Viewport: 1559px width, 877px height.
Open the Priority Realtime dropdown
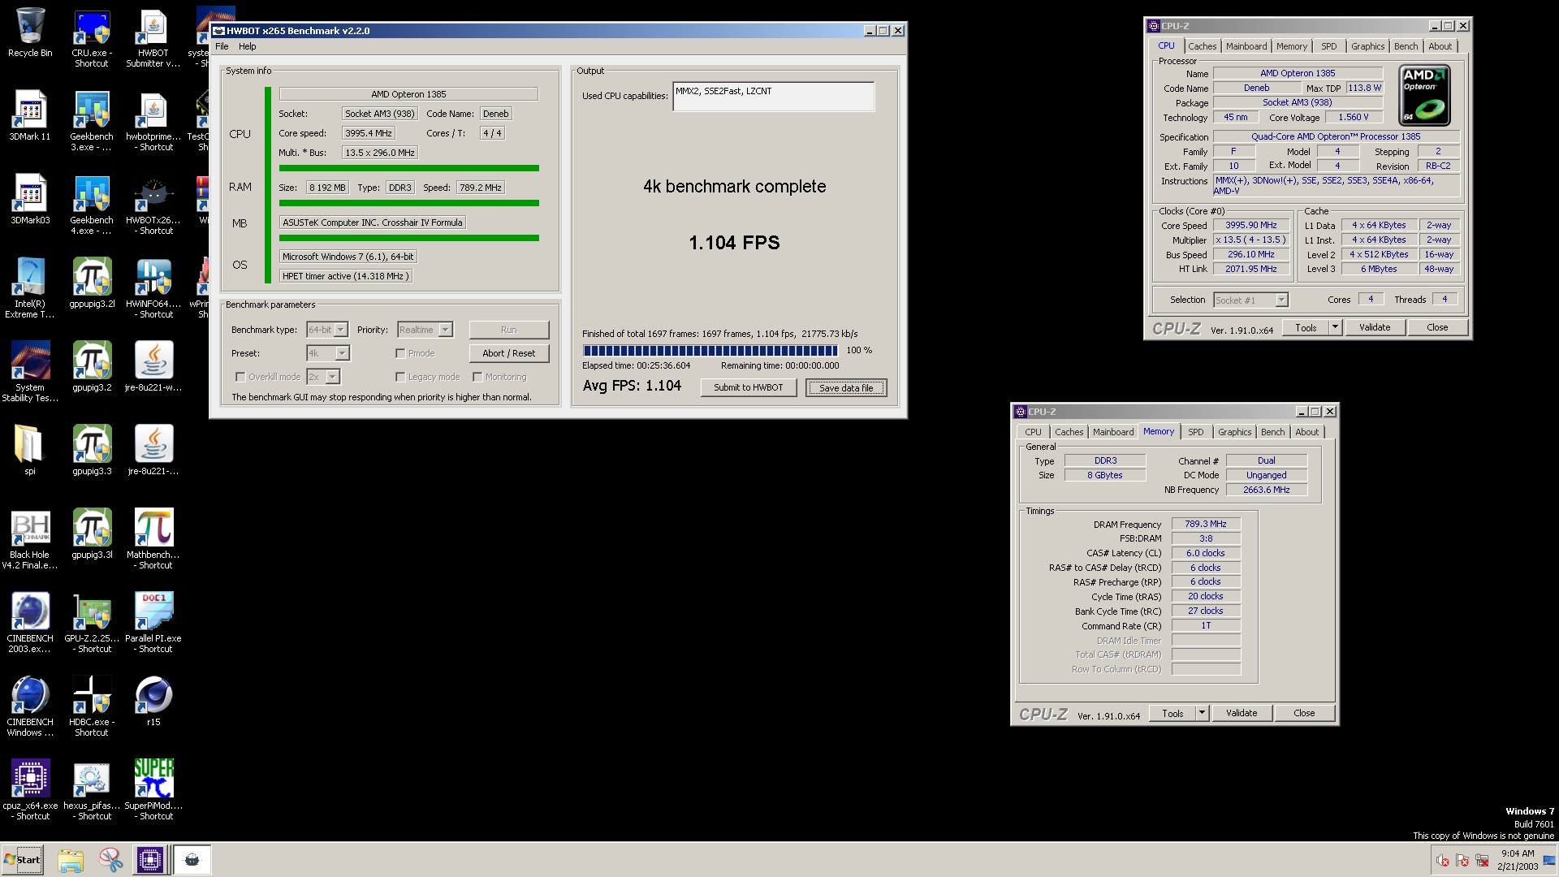(425, 330)
